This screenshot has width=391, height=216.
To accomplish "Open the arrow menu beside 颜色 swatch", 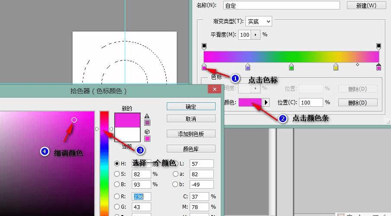I will [266, 102].
